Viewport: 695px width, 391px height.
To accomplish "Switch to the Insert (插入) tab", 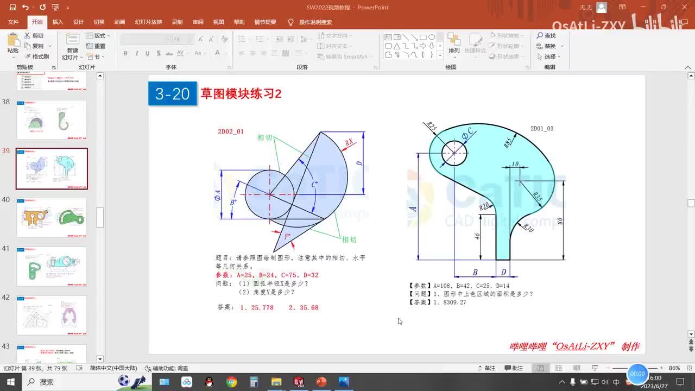I will pyautogui.click(x=58, y=22).
